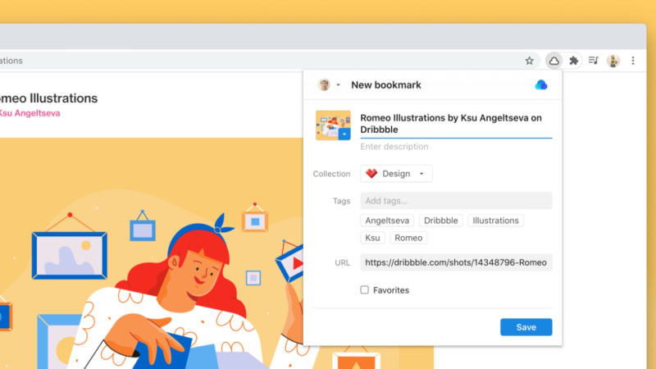Open the media control playlist icon

(593, 61)
